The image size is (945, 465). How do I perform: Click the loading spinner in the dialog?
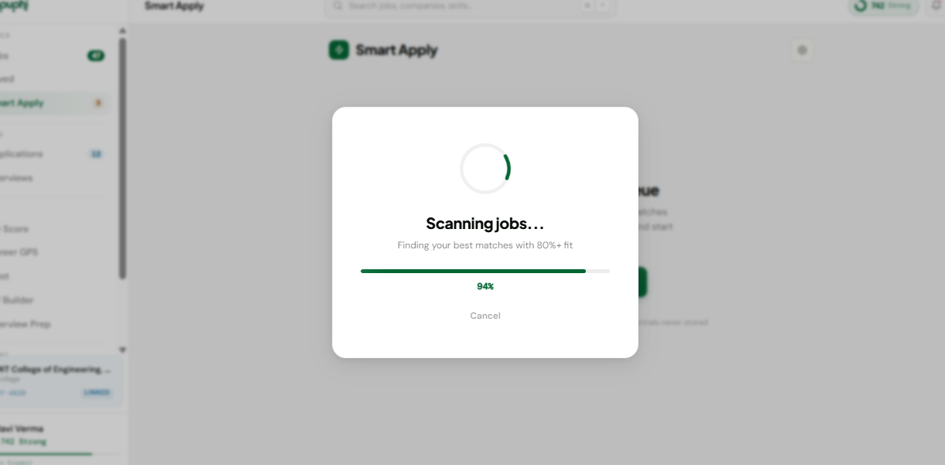click(485, 169)
